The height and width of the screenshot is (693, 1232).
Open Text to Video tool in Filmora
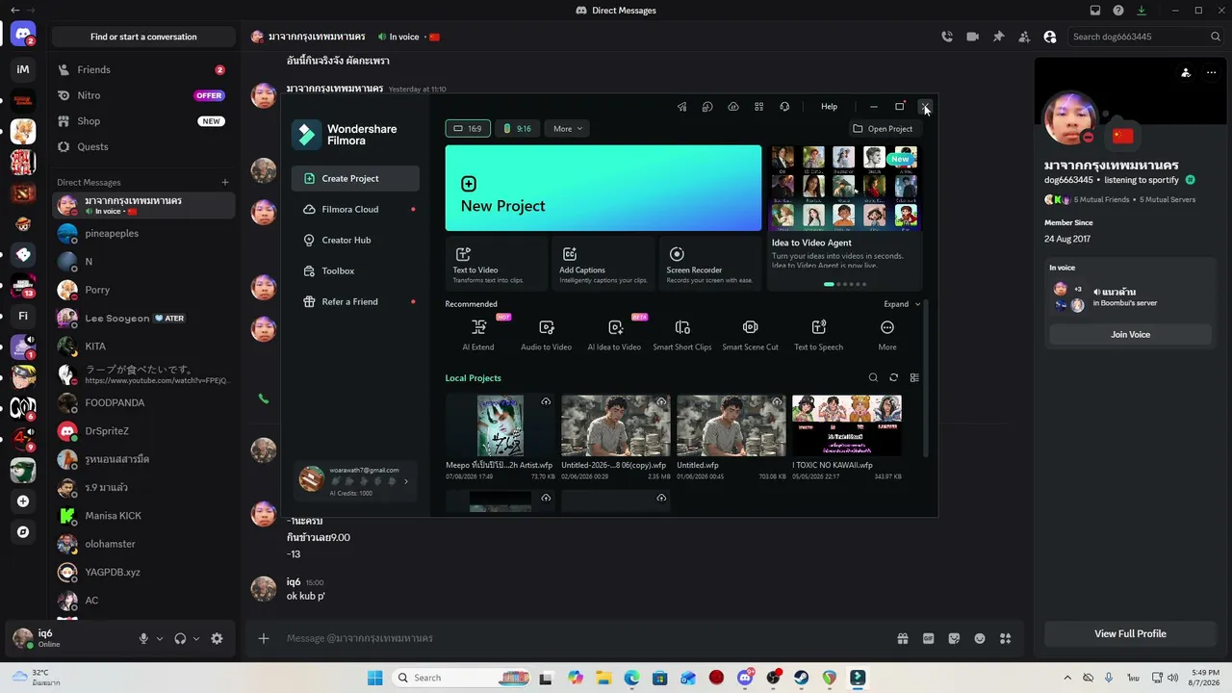(497, 264)
